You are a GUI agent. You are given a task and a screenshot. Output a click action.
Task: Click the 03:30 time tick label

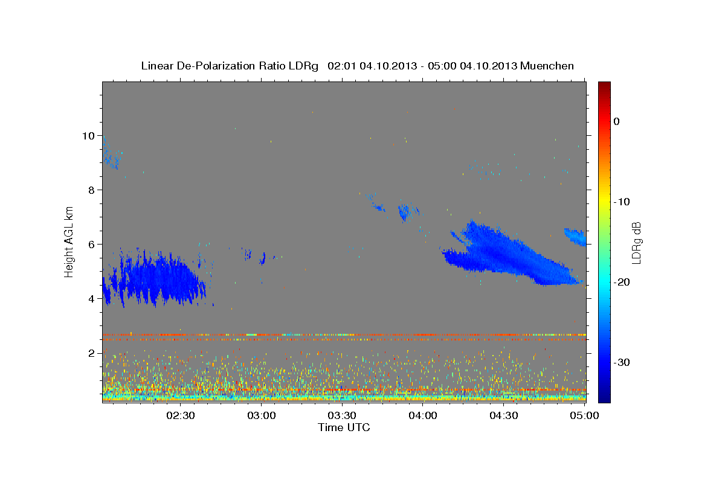(341, 415)
